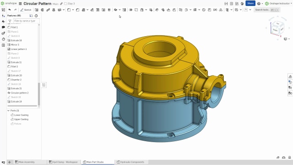
Task: Select the Sketch tool in toolbar
Action: tap(26, 10)
